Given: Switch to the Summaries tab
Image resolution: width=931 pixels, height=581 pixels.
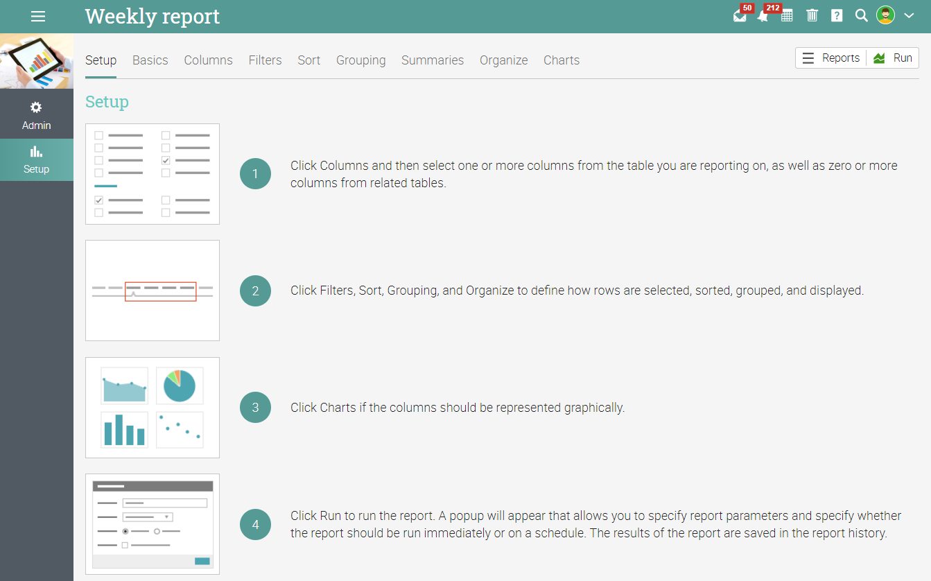Looking at the screenshot, I should (433, 60).
